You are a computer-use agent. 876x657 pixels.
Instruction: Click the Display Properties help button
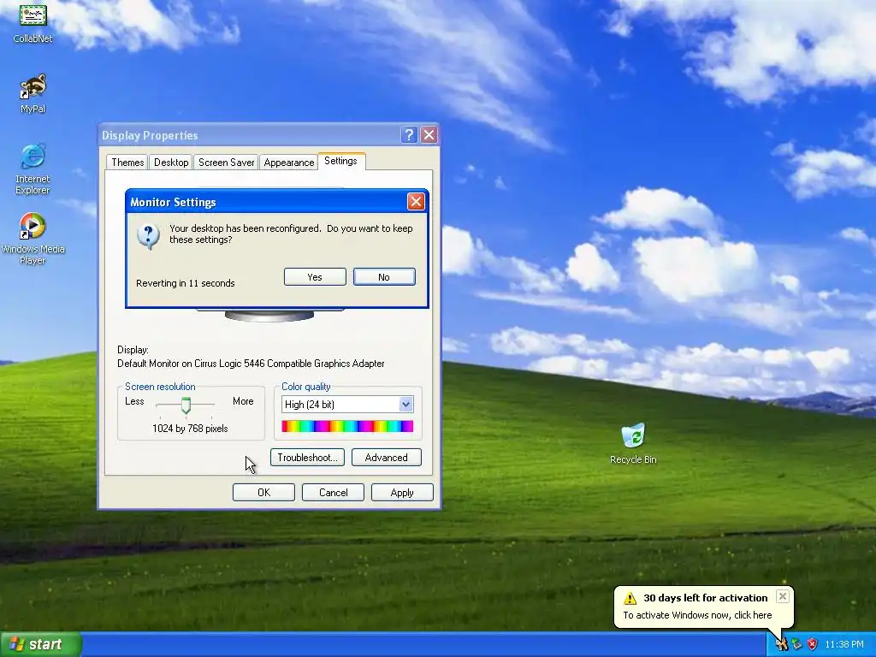coord(409,134)
